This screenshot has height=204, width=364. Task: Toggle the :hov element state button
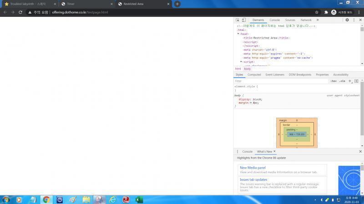click(x=334, y=81)
